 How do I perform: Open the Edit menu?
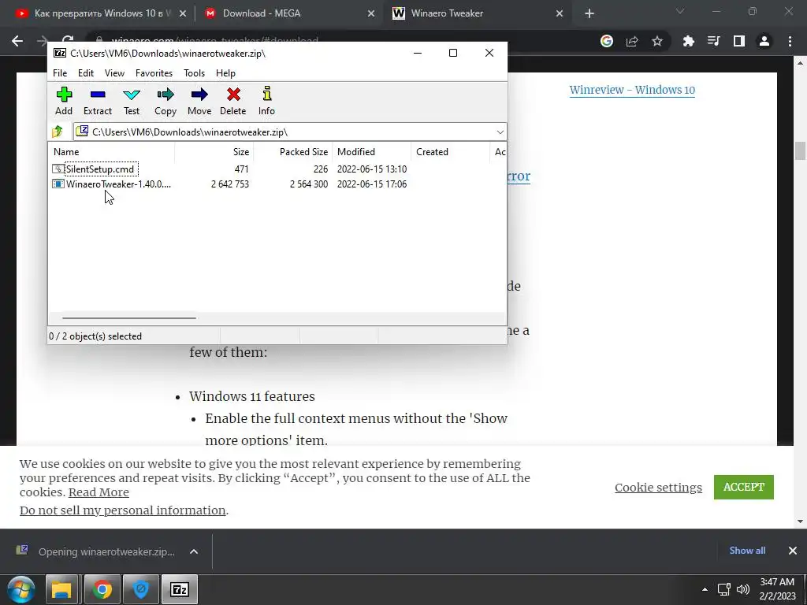pos(86,73)
